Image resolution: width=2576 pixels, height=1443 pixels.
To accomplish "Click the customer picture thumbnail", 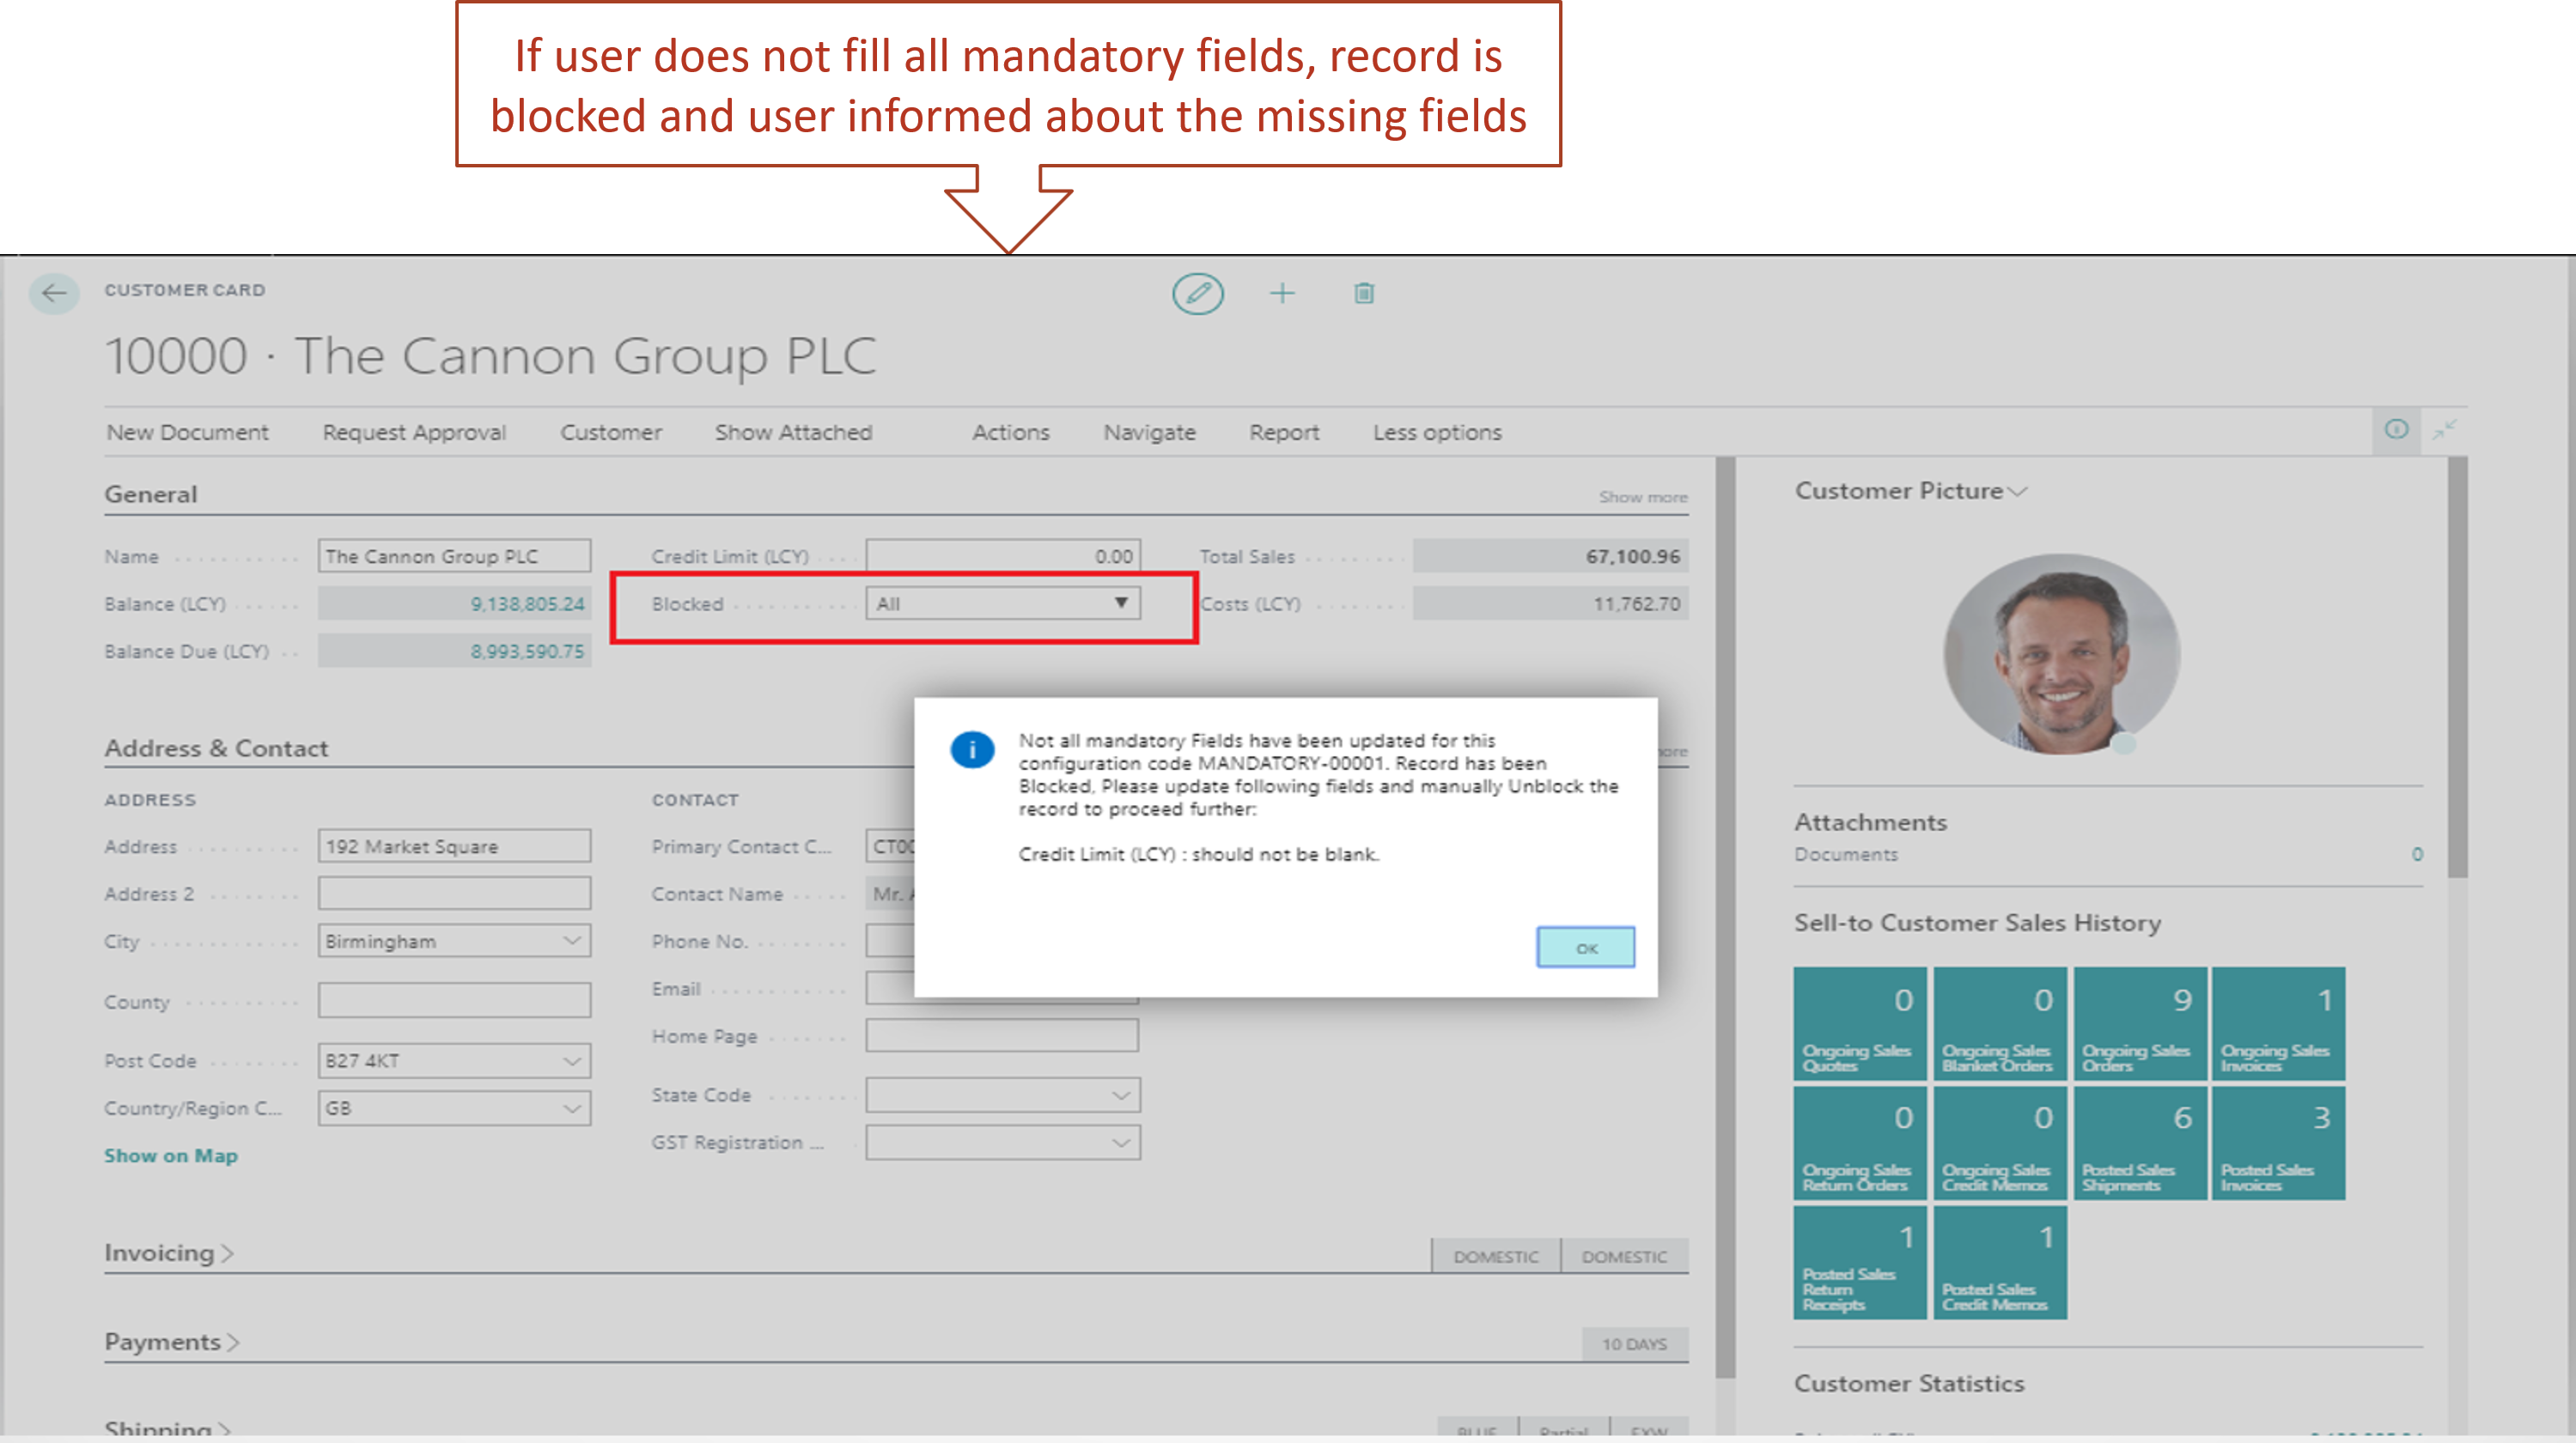I will pyautogui.click(x=2061, y=655).
